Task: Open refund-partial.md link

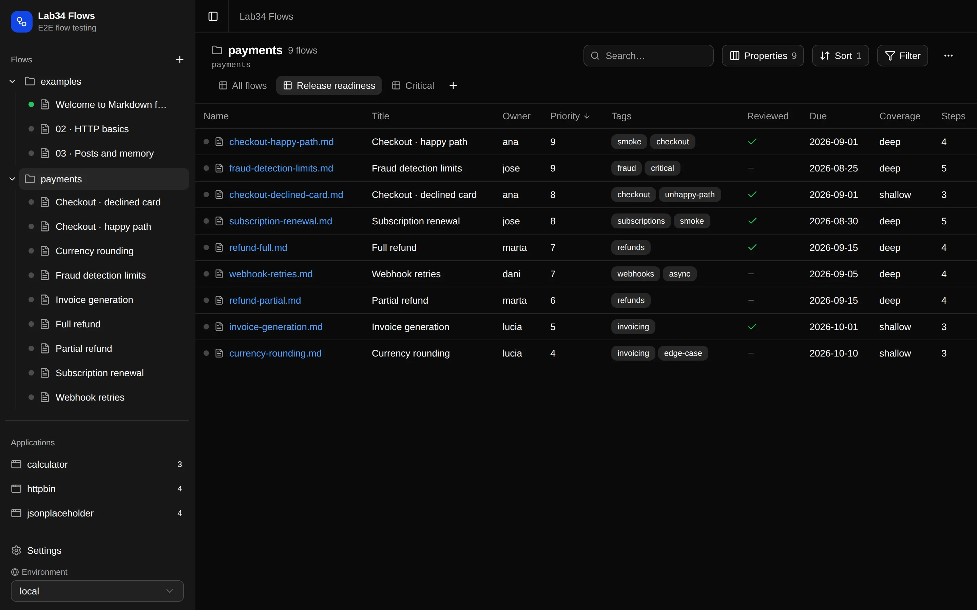Action: (x=265, y=300)
